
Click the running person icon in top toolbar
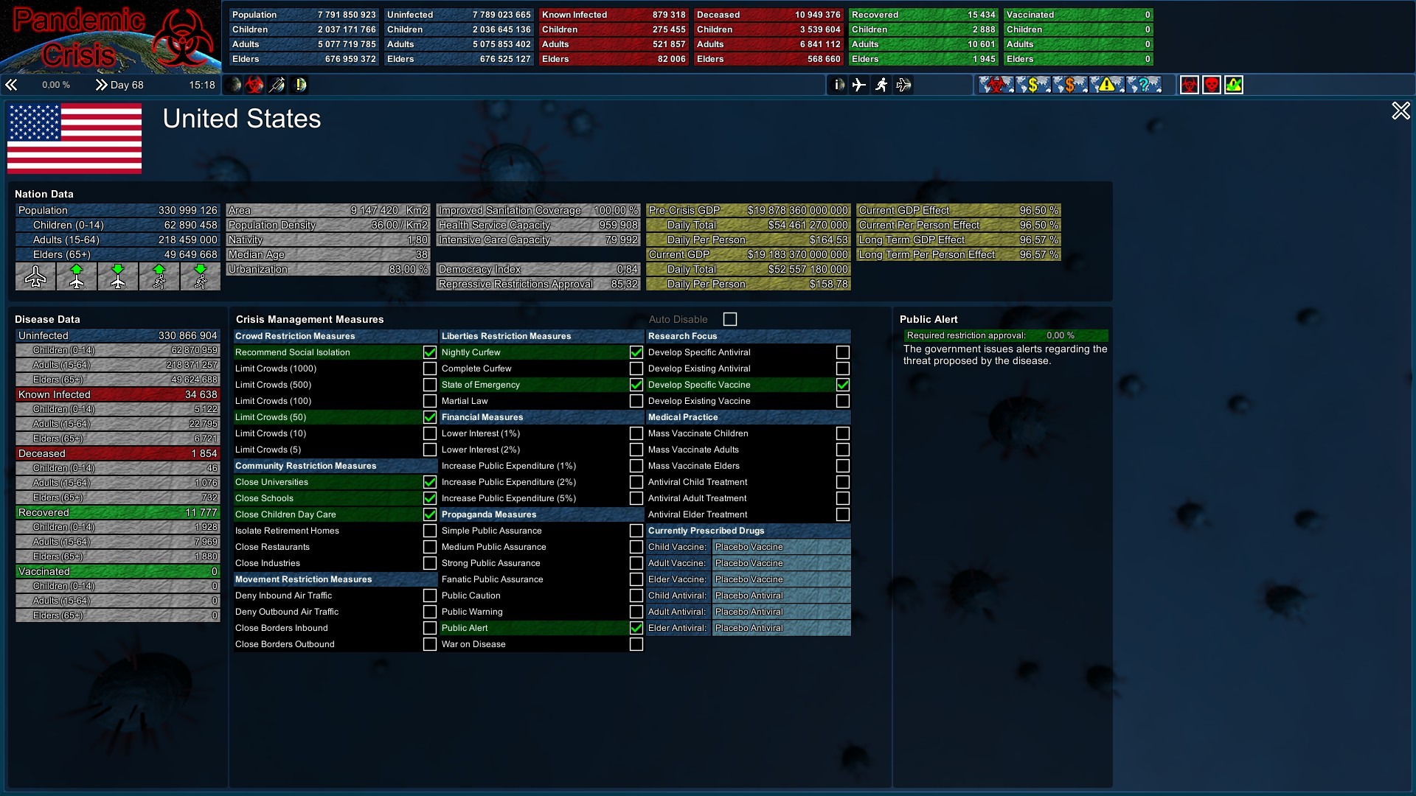pos(881,85)
